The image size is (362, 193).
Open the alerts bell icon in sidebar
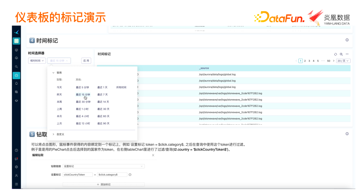tap(16, 83)
